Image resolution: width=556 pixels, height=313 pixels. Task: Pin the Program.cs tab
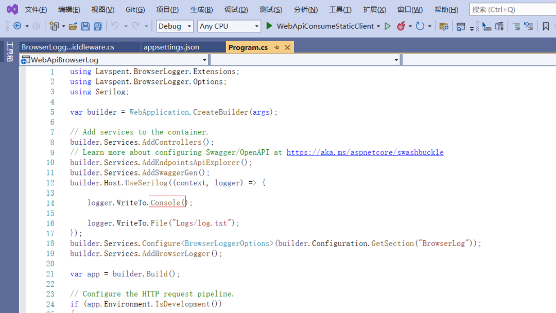coord(276,47)
